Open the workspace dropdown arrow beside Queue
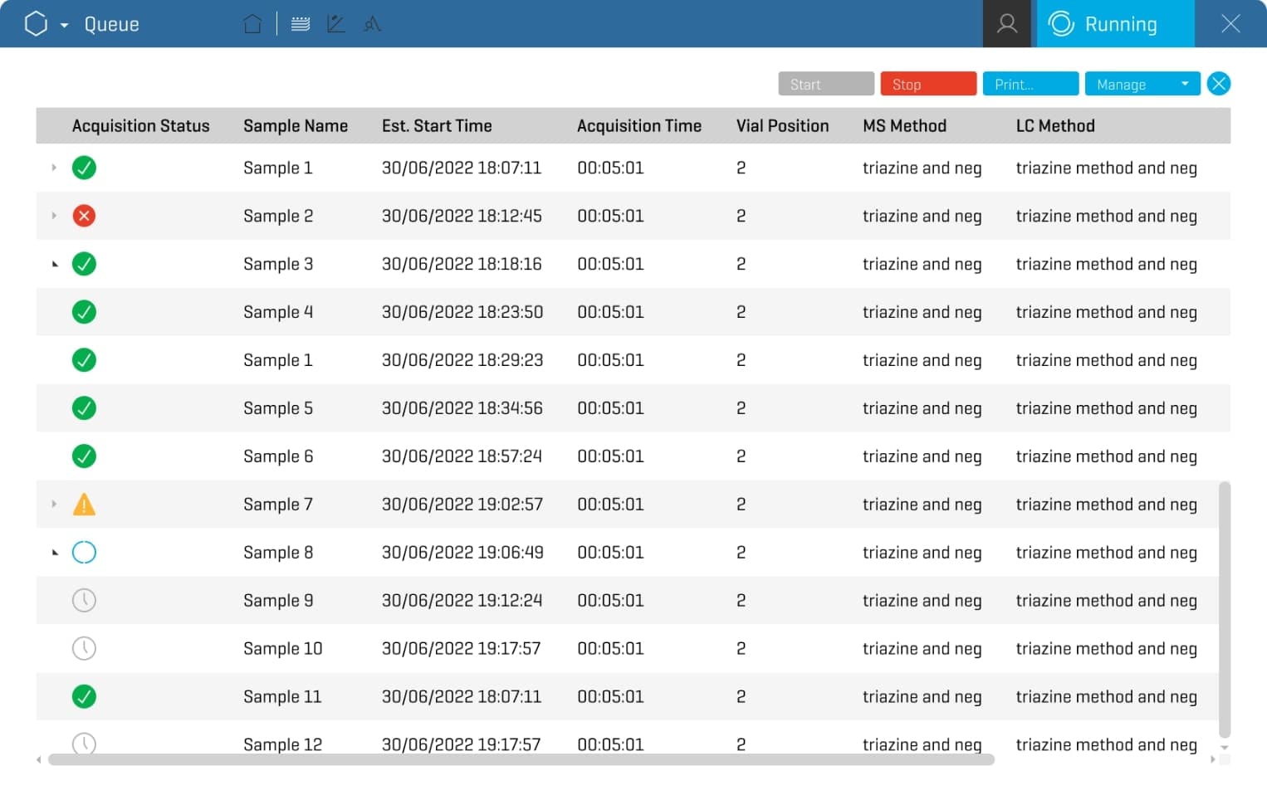Image resolution: width=1267 pixels, height=795 pixels. pyautogui.click(x=64, y=25)
